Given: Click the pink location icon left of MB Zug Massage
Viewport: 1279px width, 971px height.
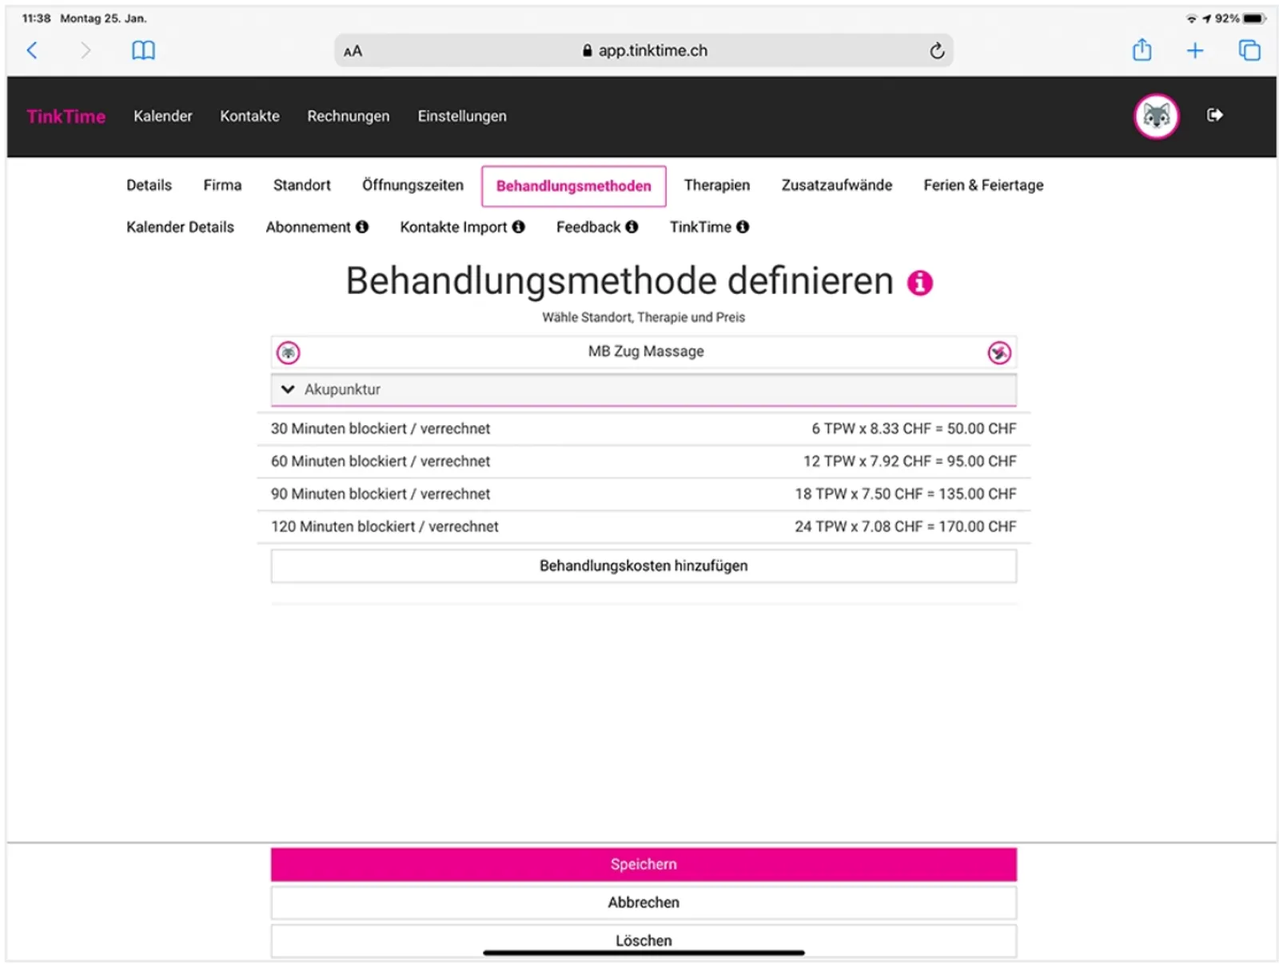Looking at the screenshot, I should [288, 352].
